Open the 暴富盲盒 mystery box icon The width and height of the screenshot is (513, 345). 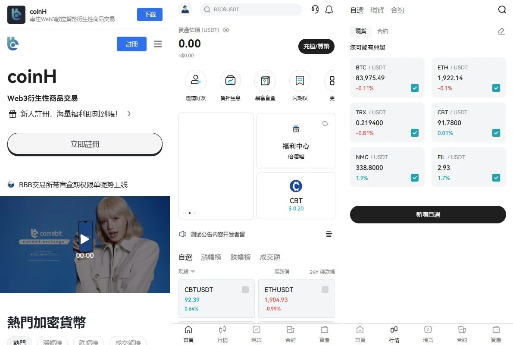coord(265,80)
